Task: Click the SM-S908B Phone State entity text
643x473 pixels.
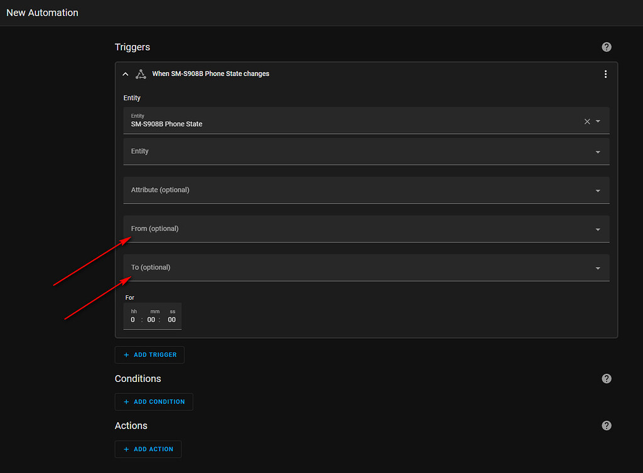Action: coord(166,124)
